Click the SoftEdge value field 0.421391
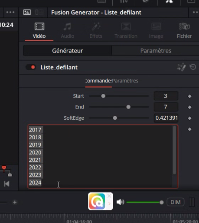 click(166, 118)
